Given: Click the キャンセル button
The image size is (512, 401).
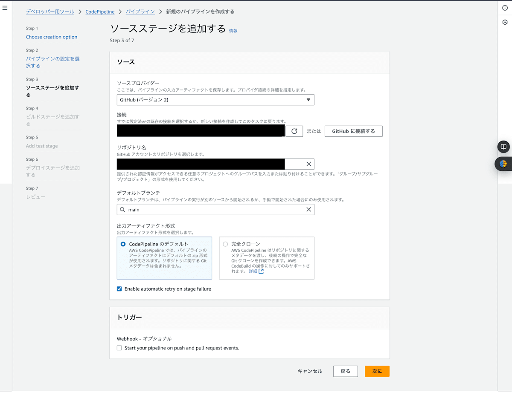Looking at the screenshot, I should [310, 371].
